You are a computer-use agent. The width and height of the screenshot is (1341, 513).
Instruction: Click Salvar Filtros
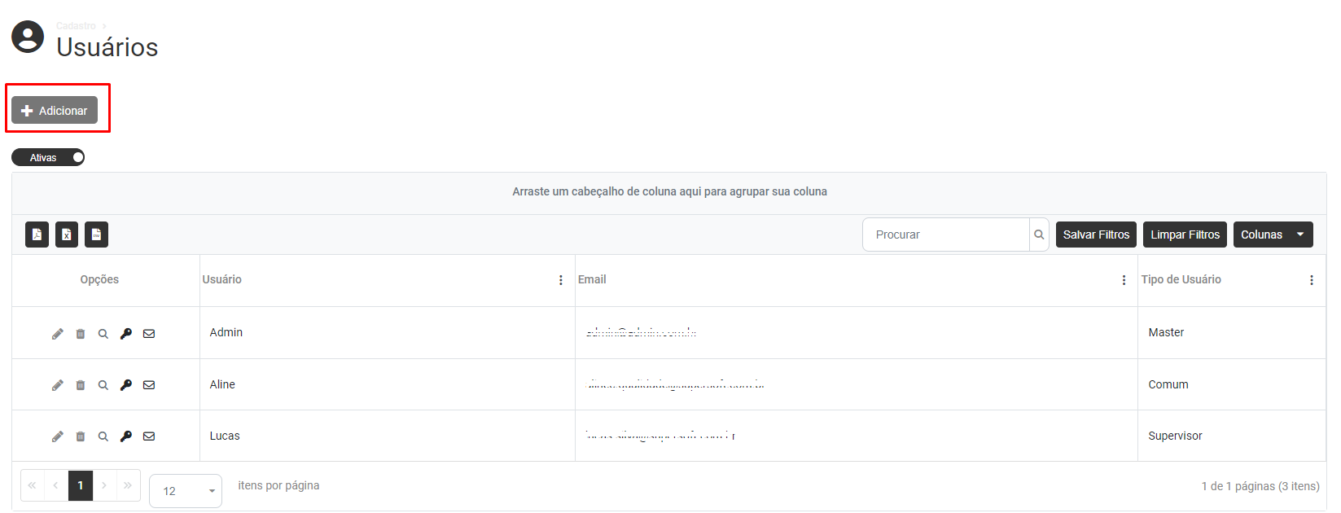tap(1096, 235)
